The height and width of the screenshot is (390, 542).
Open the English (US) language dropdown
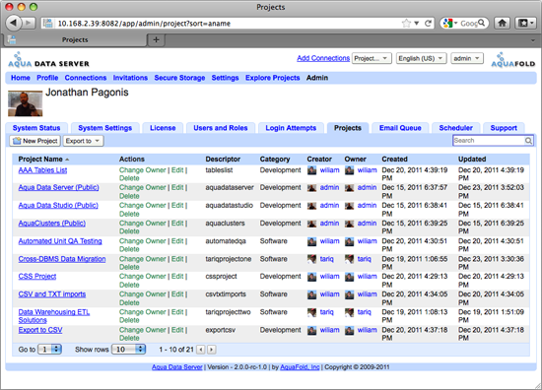point(422,58)
